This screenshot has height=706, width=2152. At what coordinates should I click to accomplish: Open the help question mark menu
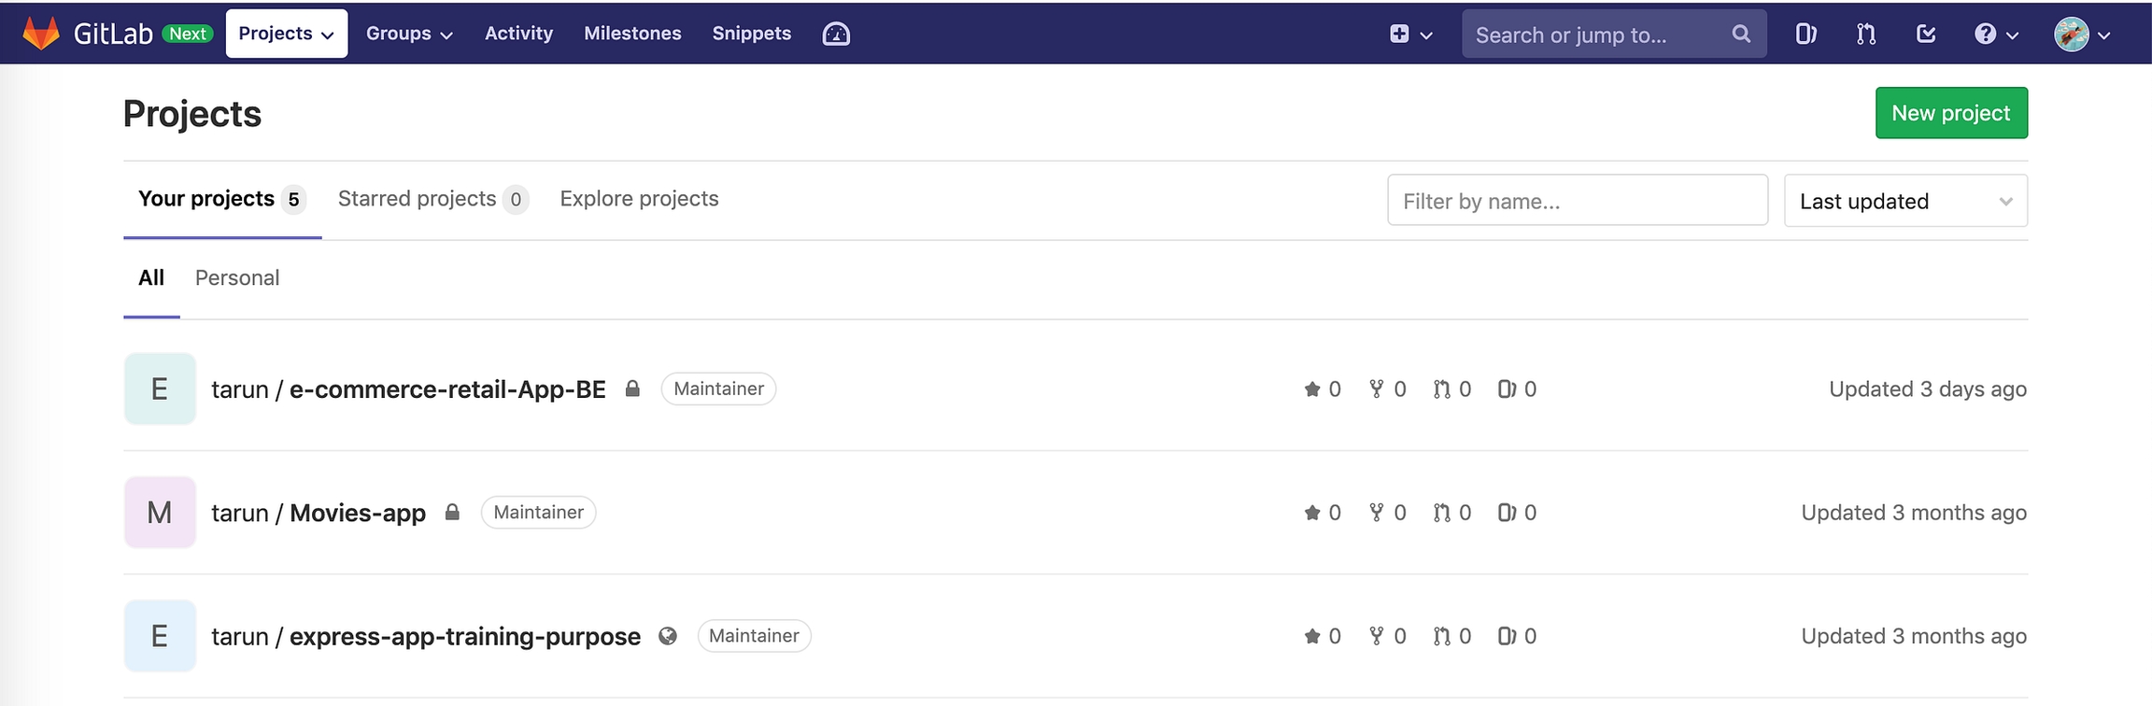1995,35
